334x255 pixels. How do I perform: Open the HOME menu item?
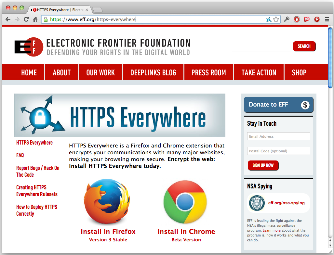29,72
